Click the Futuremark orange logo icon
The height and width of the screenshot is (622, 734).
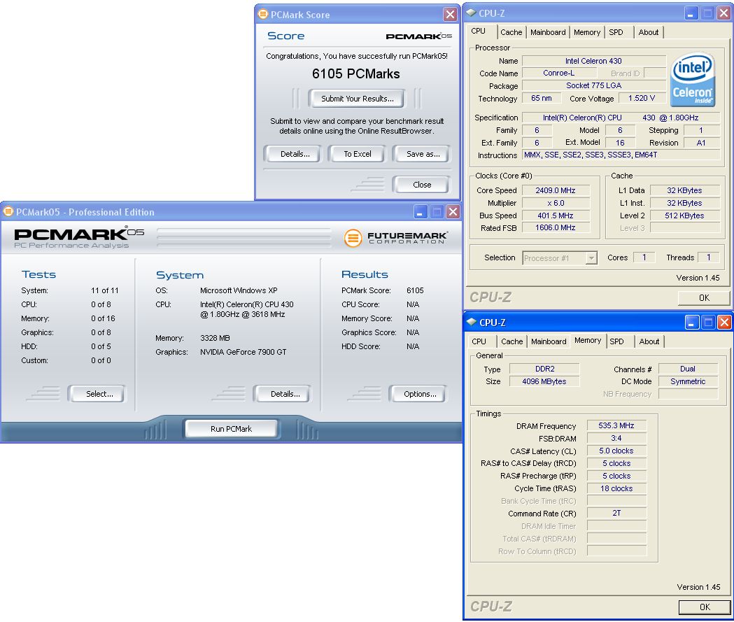(x=353, y=238)
